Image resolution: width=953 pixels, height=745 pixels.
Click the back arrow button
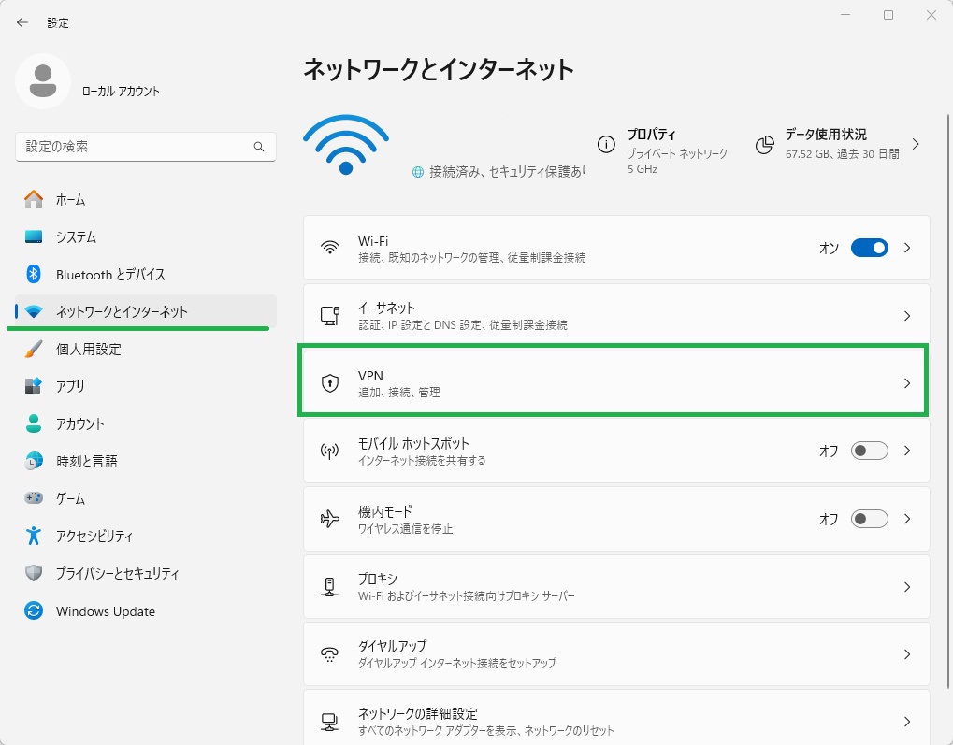click(x=22, y=22)
